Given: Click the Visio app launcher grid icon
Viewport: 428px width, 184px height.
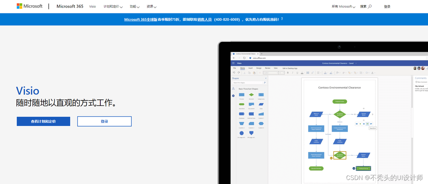Looking at the screenshot, I should tap(233, 63).
